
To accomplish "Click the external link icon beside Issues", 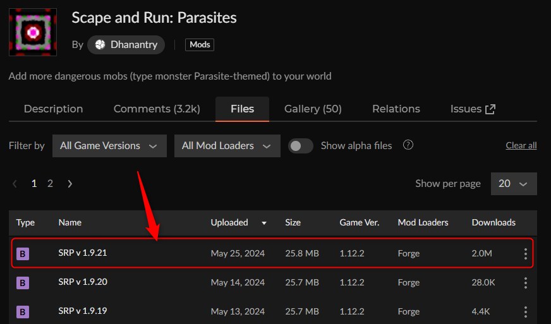I will [x=490, y=109].
